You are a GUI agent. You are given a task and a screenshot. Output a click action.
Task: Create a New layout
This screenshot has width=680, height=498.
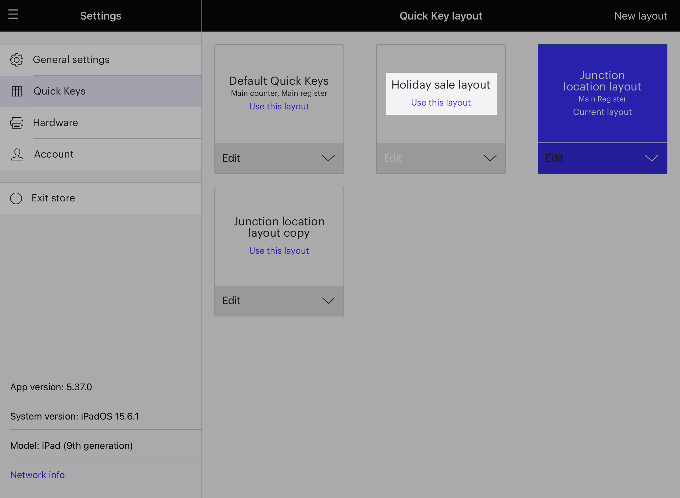(x=640, y=16)
